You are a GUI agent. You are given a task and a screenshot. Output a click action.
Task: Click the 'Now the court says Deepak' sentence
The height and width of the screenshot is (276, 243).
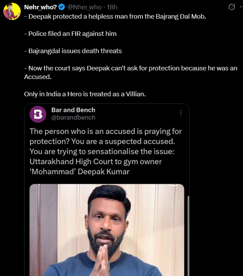click(x=131, y=68)
